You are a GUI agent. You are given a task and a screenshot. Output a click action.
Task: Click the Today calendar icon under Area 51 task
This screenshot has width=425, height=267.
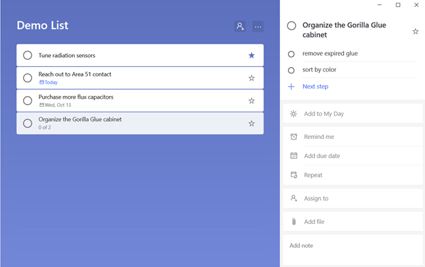coord(42,82)
